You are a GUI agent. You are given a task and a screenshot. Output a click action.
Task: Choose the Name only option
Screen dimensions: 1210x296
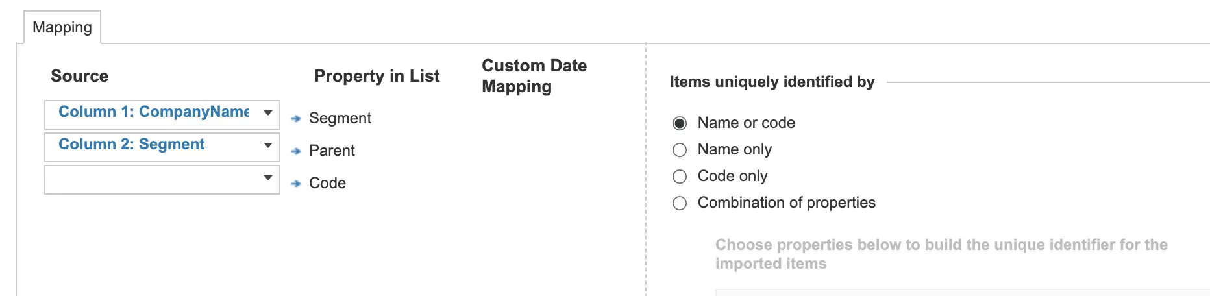click(x=680, y=150)
